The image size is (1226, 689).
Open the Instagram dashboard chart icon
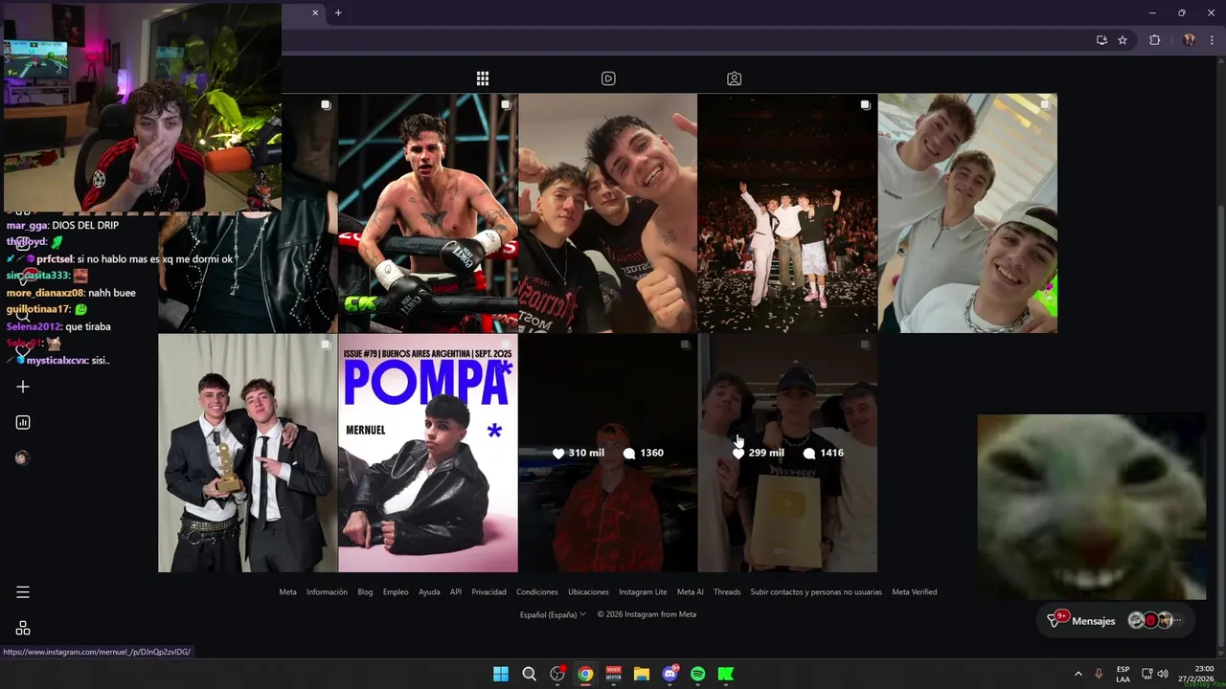tap(23, 422)
